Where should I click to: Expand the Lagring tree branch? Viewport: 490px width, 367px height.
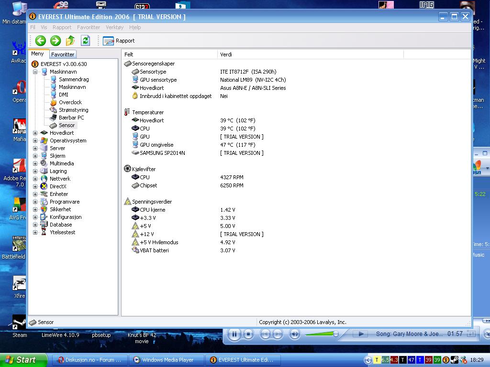[x=35, y=172]
